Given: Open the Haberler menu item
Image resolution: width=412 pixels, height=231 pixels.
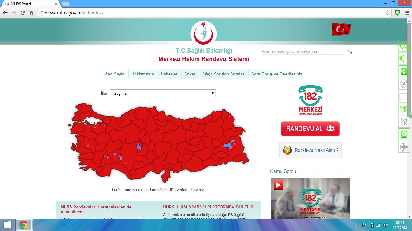Looking at the screenshot, I should click(169, 74).
